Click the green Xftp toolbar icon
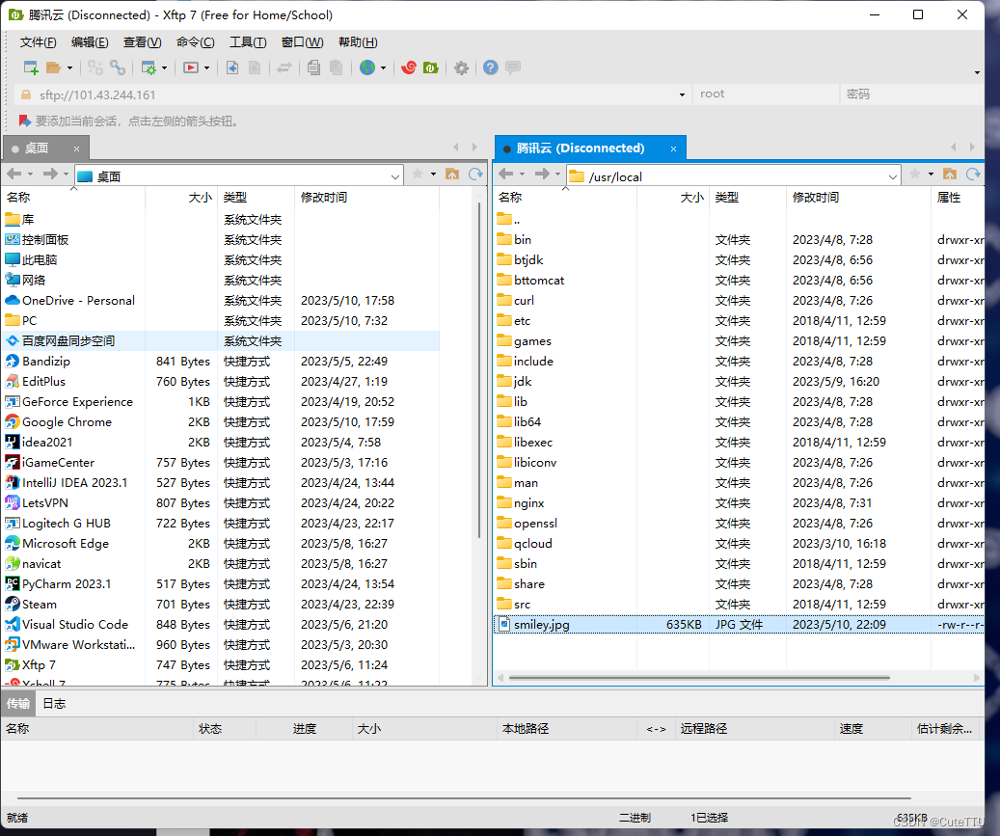 (x=431, y=67)
